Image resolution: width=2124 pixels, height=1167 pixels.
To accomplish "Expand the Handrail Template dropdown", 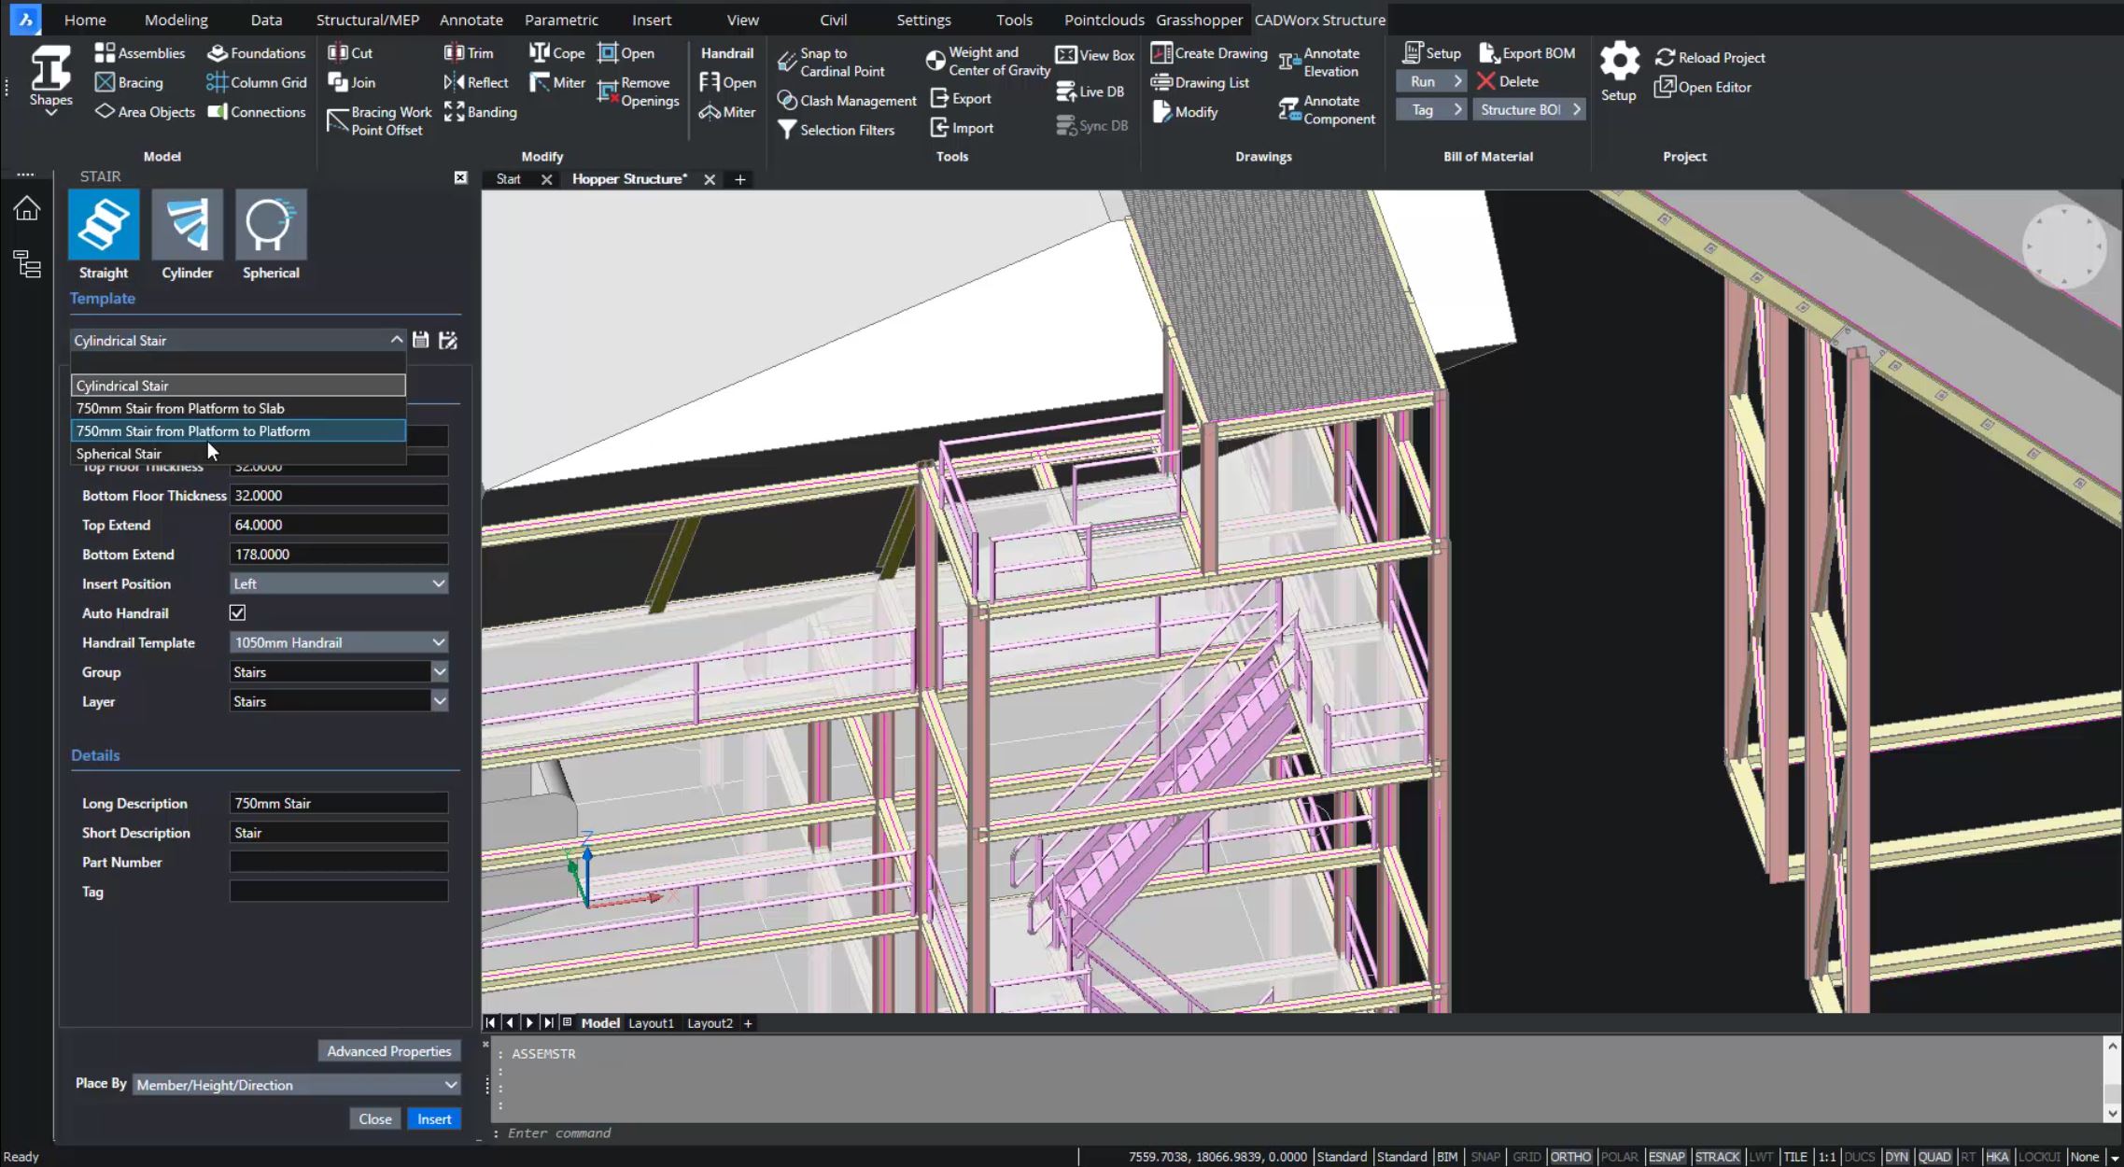I will (x=338, y=642).
